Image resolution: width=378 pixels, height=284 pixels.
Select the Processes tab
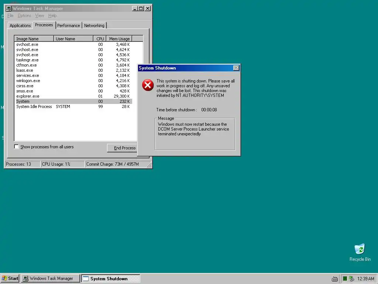[x=44, y=25]
